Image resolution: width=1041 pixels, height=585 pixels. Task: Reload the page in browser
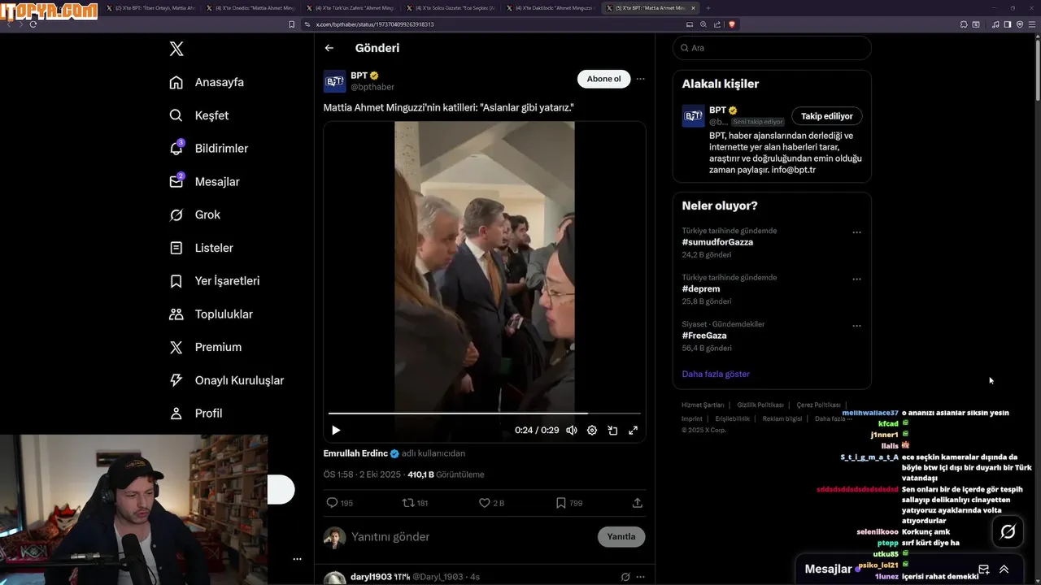click(33, 24)
